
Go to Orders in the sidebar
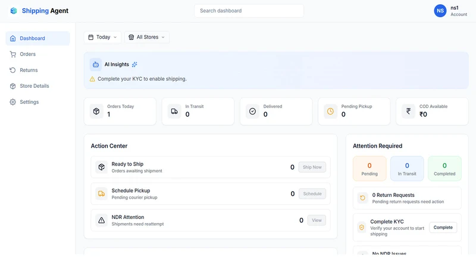tap(37, 54)
